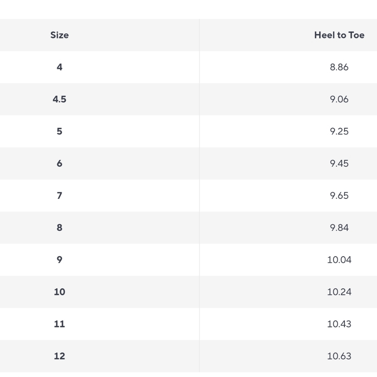Click the 9.25 measurement cell

click(x=339, y=131)
